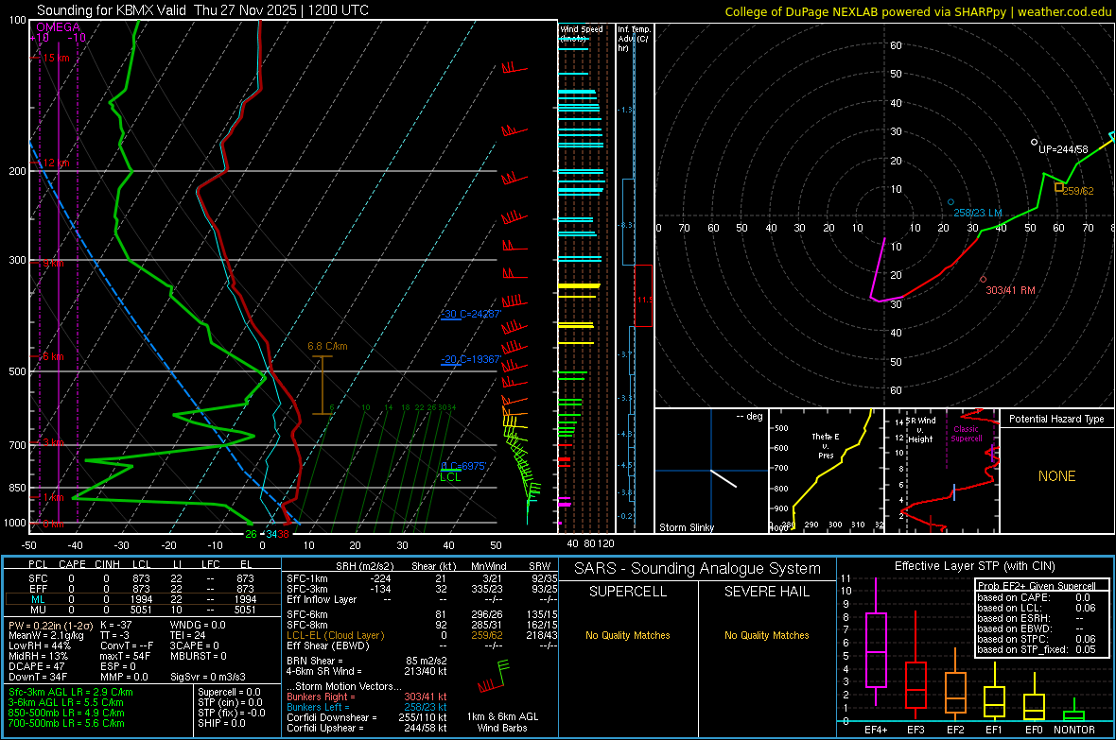Screen dimensions: 1116x740
Task: Click the '1km & 6km AGL Wind Barbs' caption
Action: pos(502,722)
